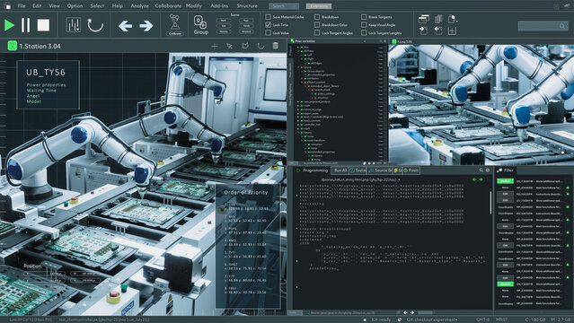The width and height of the screenshot is (574, 323).
Task: Click the export from document icon
Action: pos(438,31)
